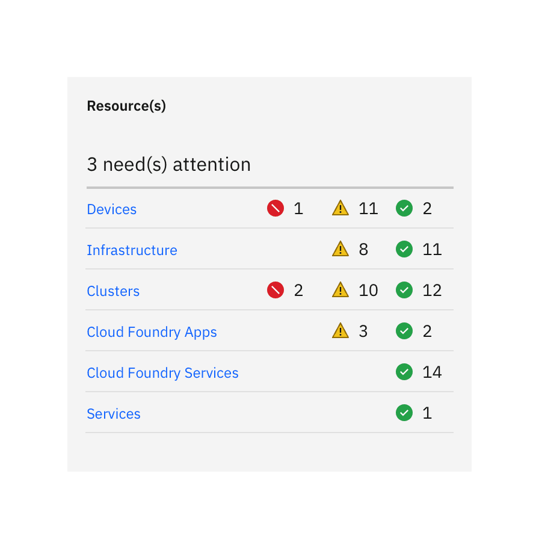
Task: Click the green check for Cloud Foundry Apps
Action: pos(404,331)
